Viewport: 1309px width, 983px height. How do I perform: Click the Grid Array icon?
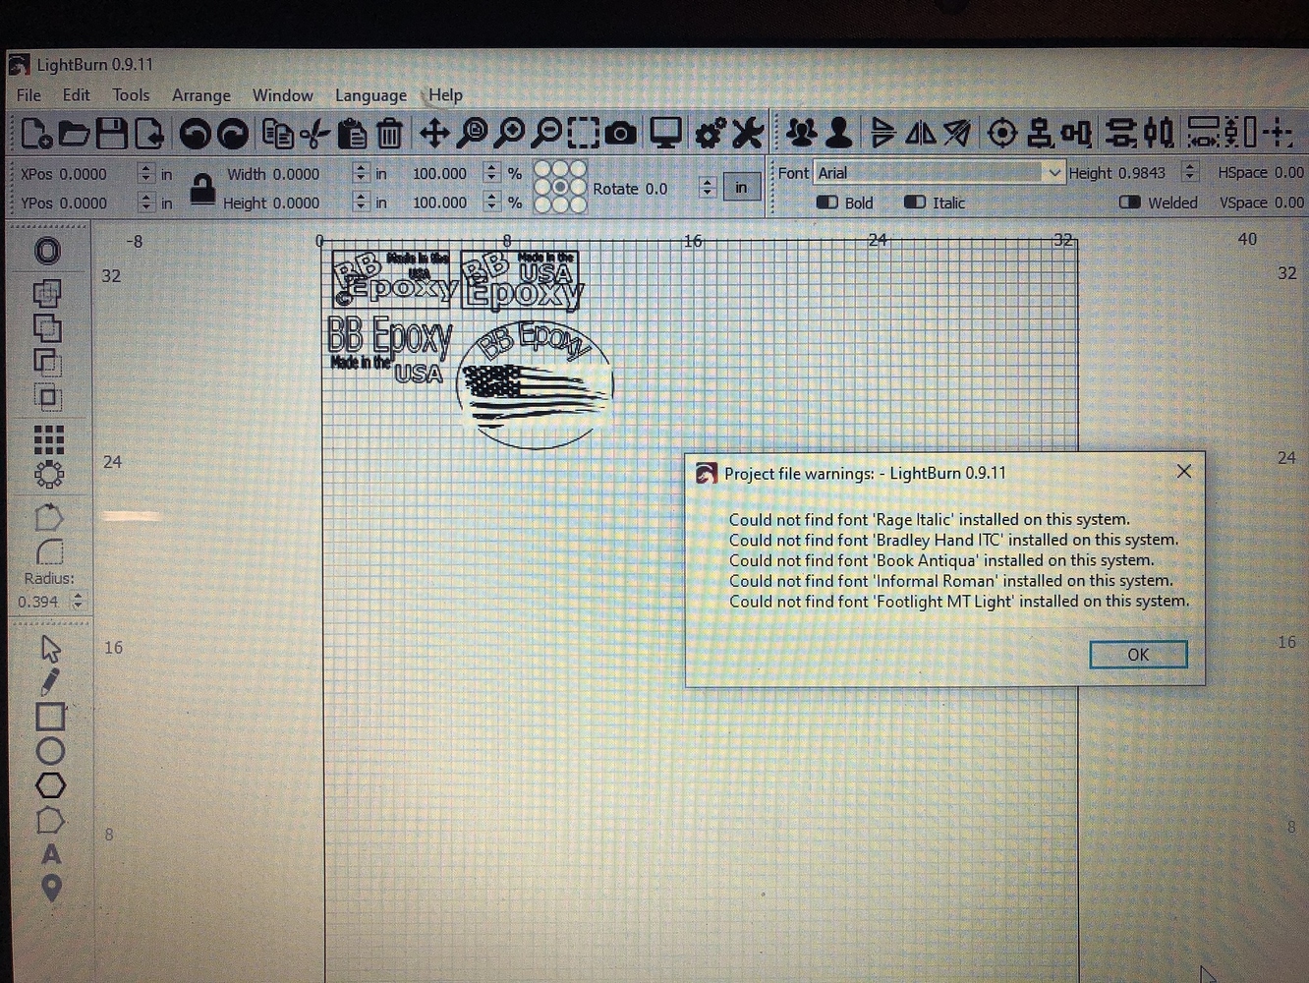(48, 439)
